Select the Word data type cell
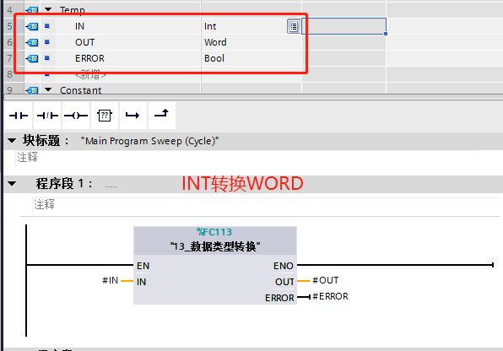The image size is (503, 351). pyautogui.click(x=251, y=42)
